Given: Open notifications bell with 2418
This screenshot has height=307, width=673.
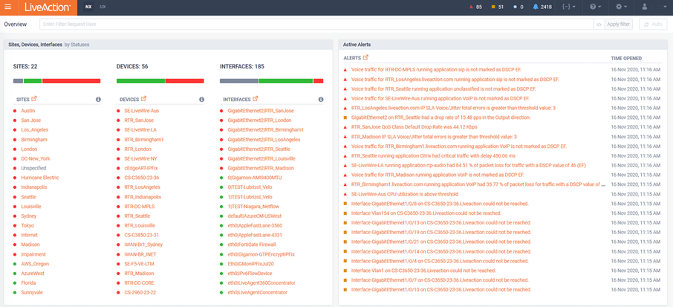Looking at the screenshot, I should click(542, 7).
